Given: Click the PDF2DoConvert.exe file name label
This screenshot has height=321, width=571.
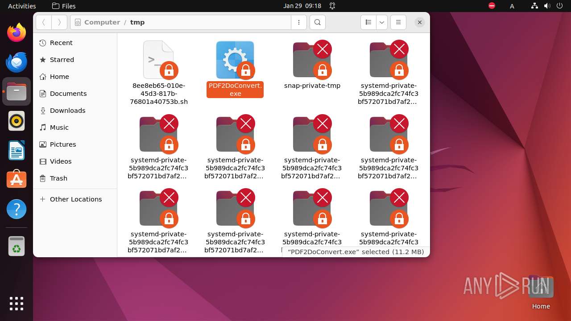Looking at the screenshot, I should 235,90.
